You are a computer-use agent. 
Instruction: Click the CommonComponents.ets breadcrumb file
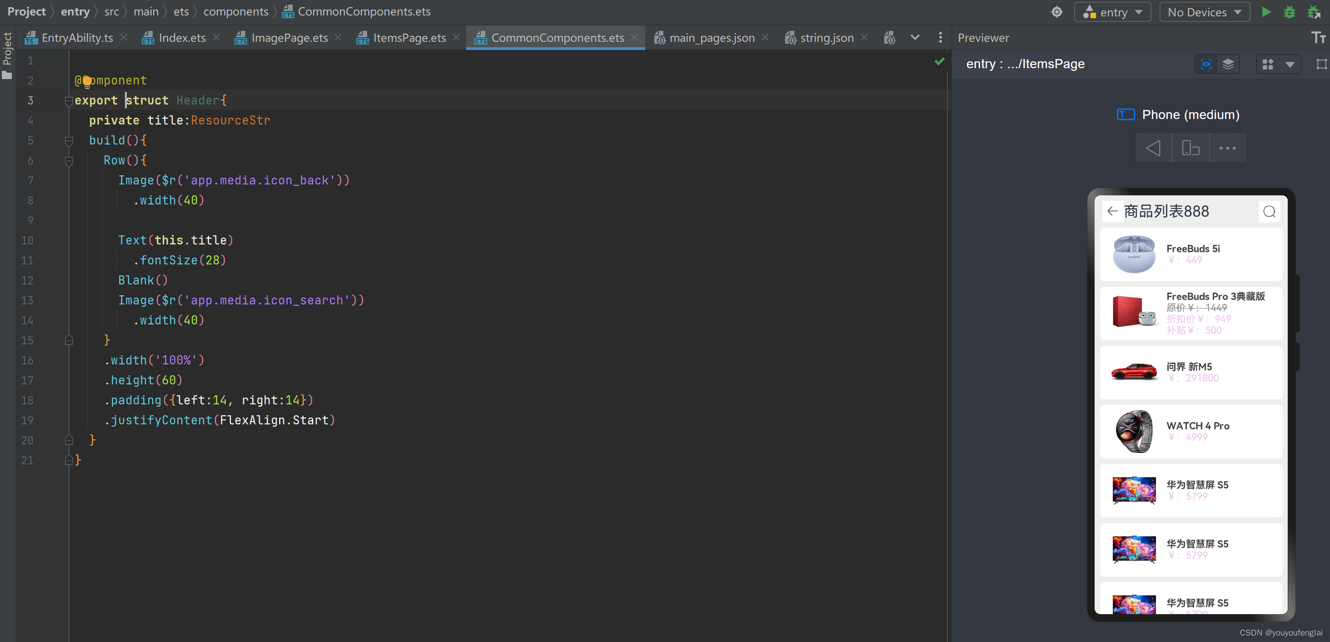pyautogui.click(x=356, y=11)
